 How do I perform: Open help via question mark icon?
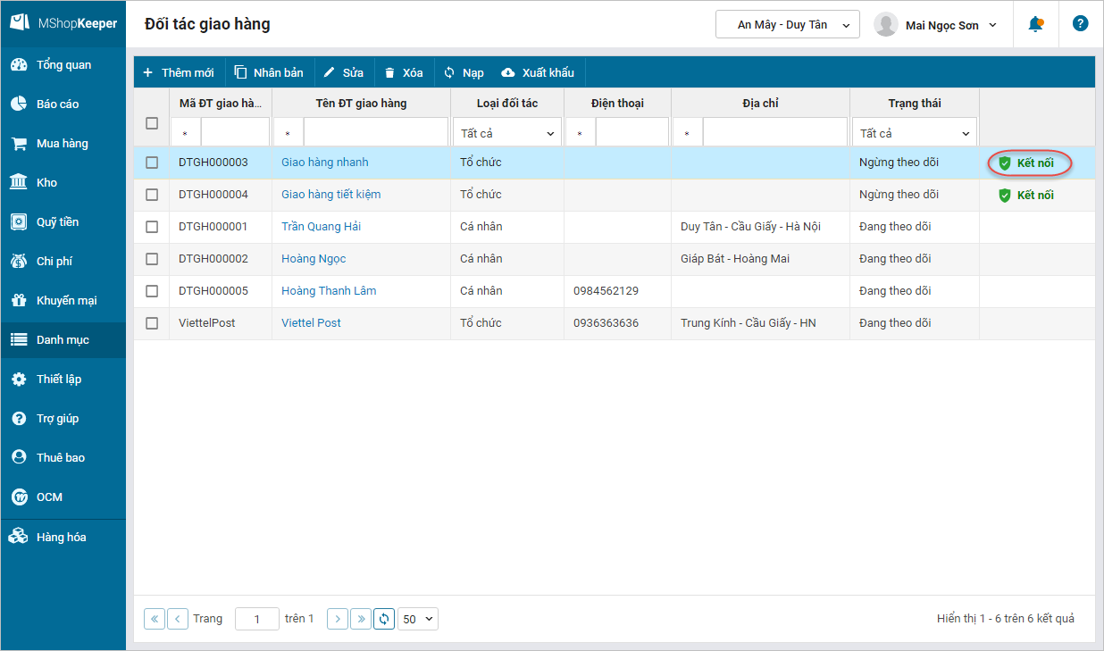tap(1080, 24)
